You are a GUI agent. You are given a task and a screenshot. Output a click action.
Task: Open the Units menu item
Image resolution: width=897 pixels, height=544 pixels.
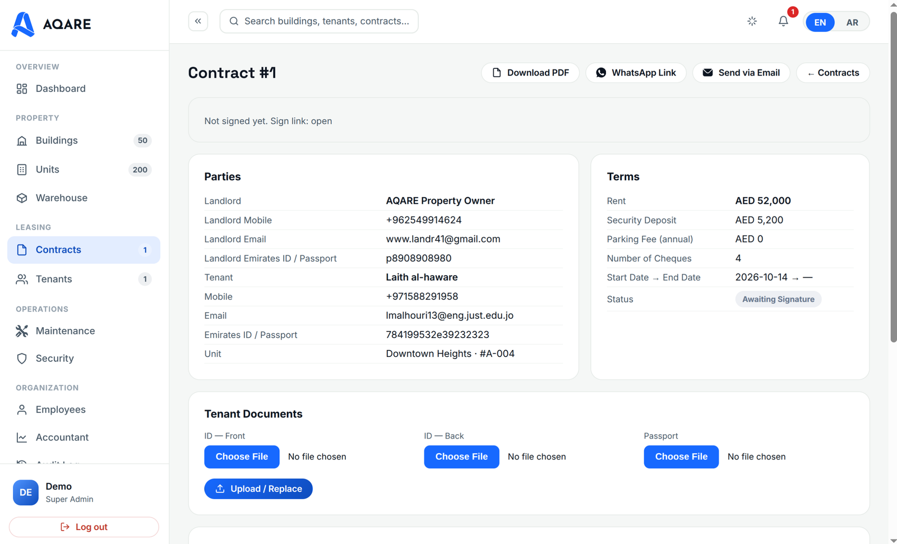point(84,170)
